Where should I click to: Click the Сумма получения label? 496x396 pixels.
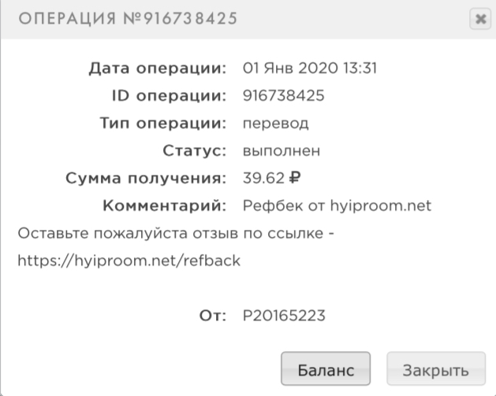pos(146,179)
